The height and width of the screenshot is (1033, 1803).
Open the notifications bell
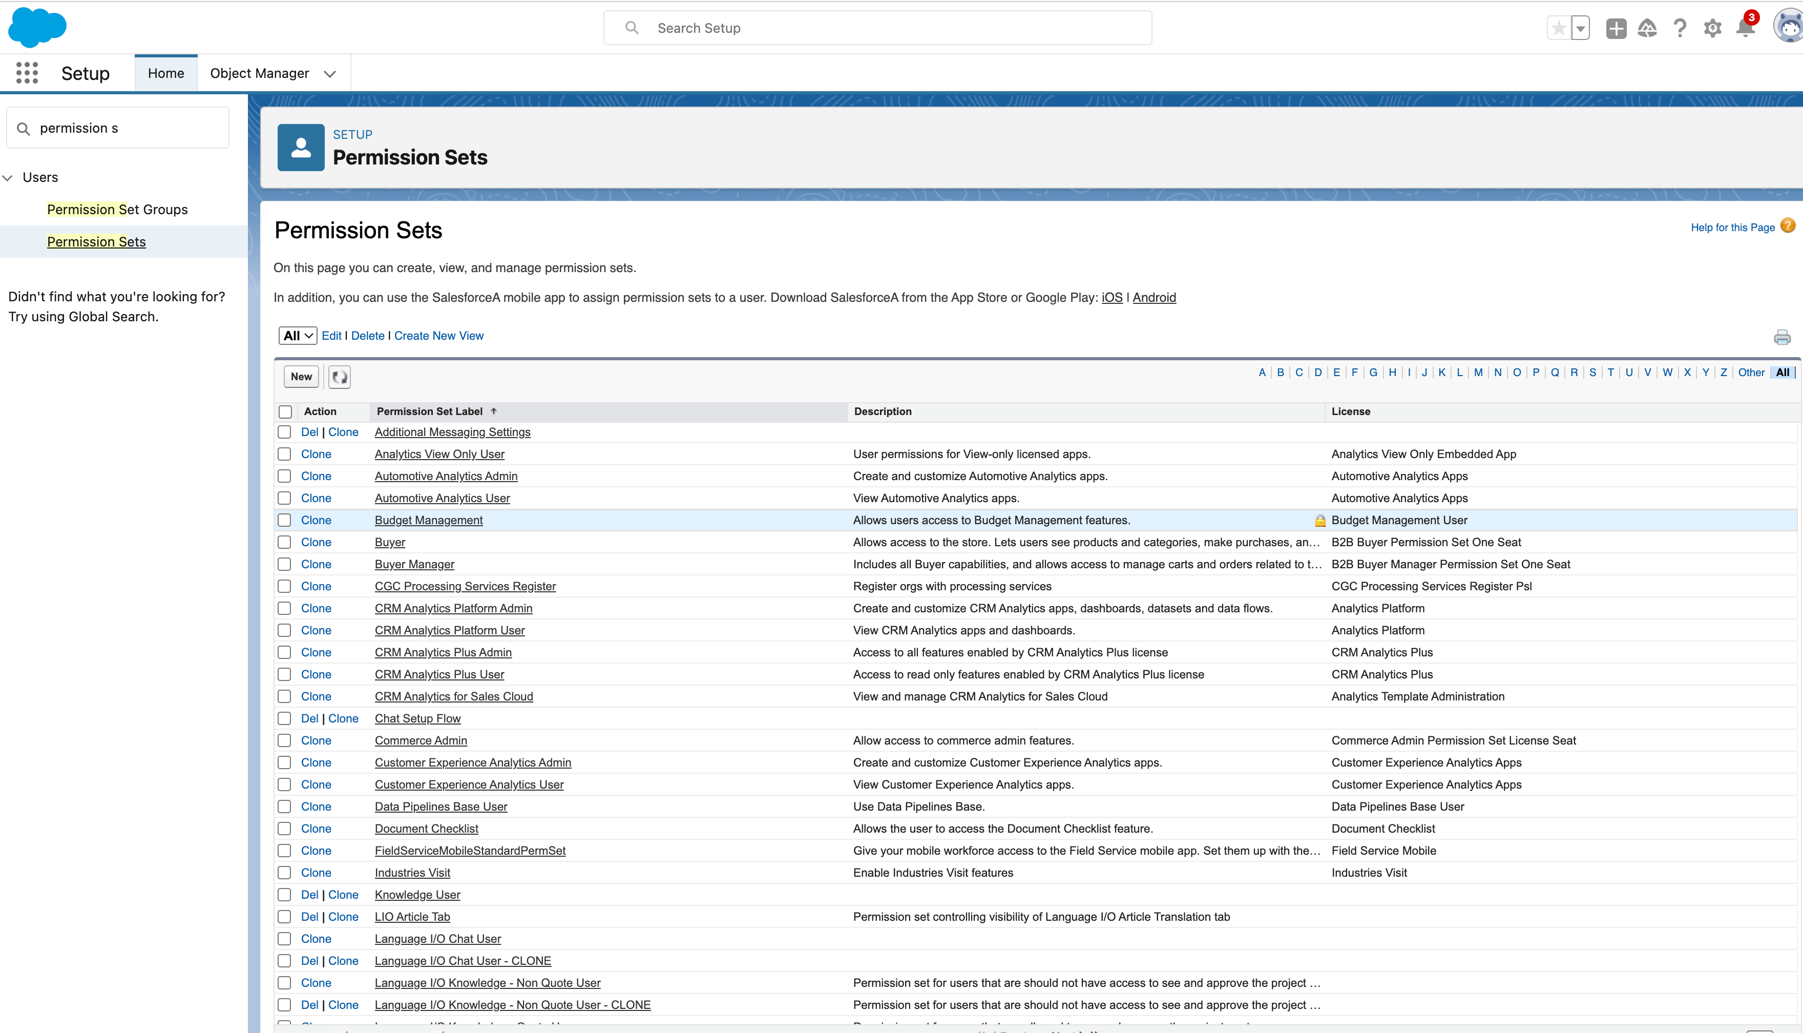[x=1745, y=27]
